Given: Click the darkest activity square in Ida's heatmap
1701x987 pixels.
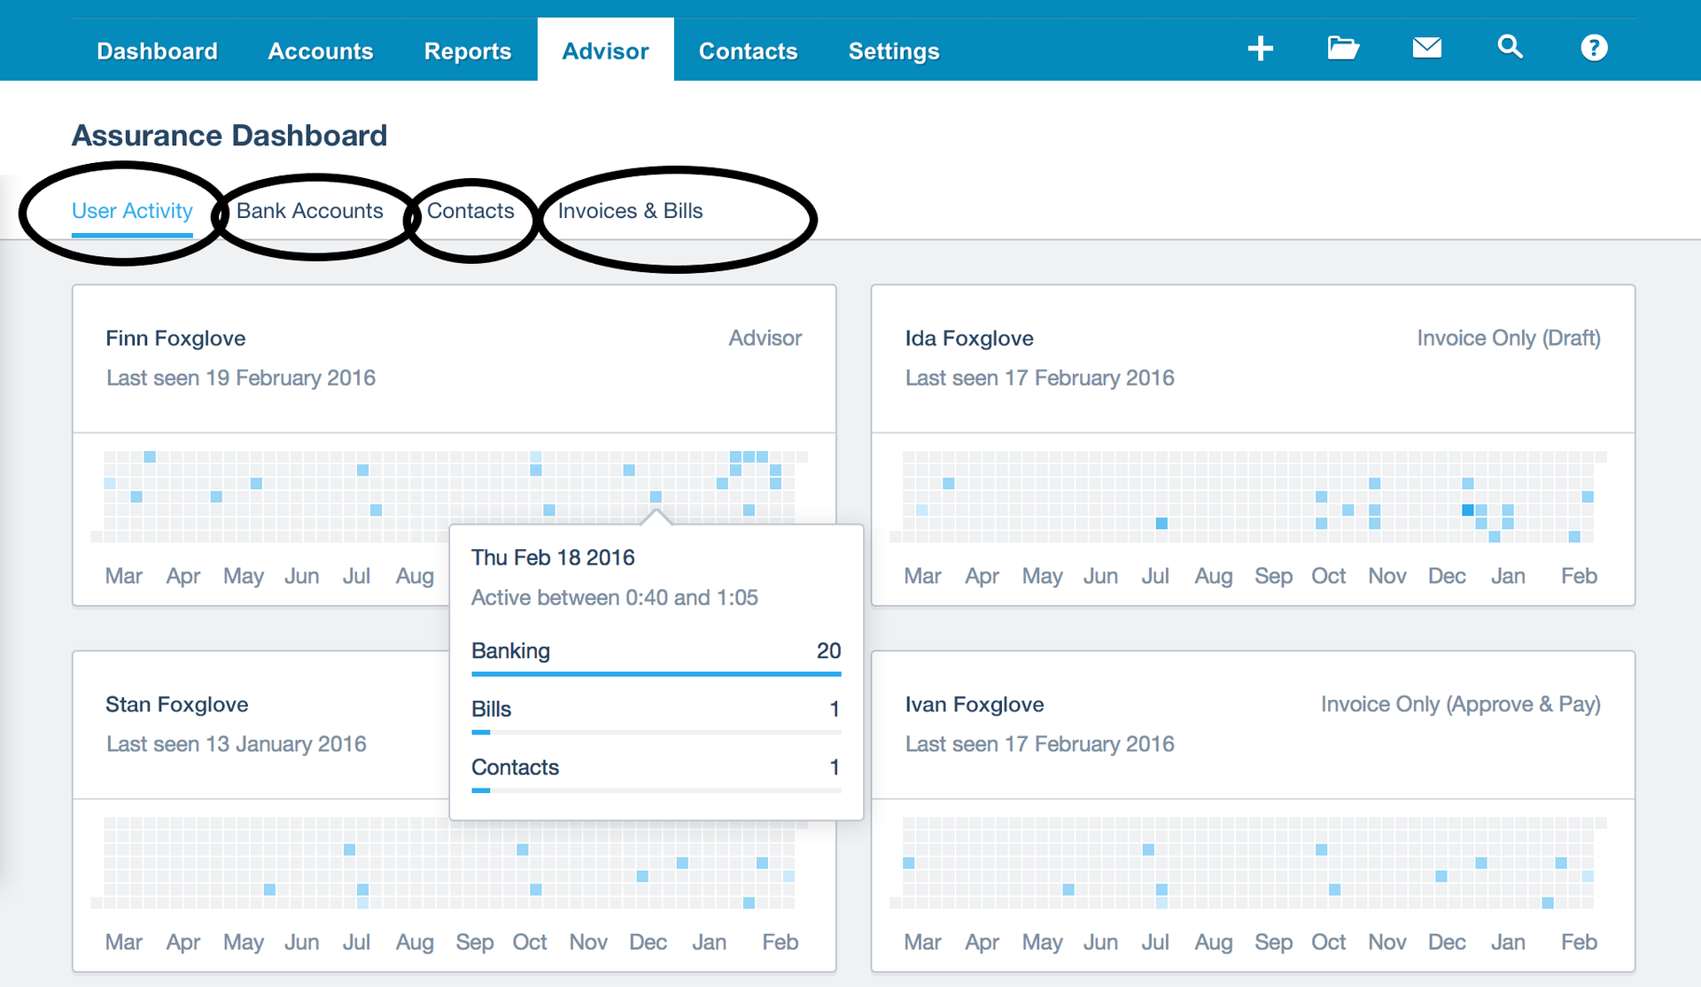Looking at the screenshot, I should [1467, 510].
